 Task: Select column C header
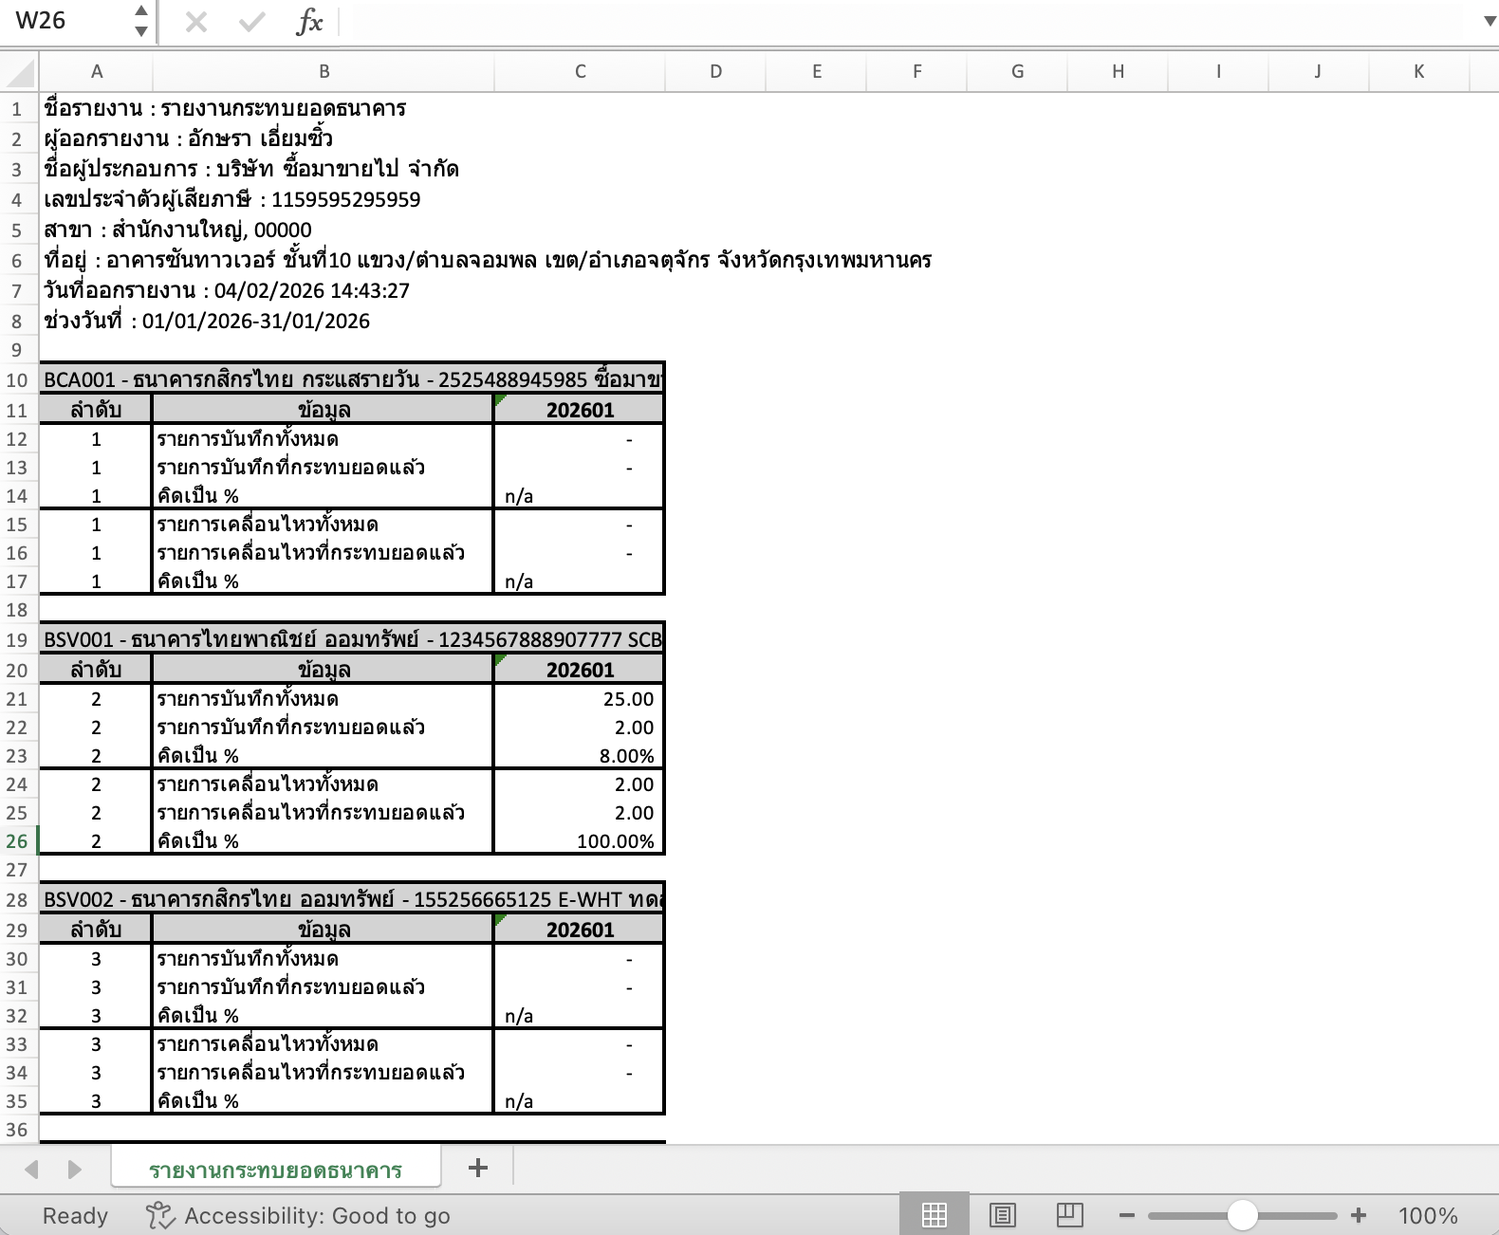point(580,71)
